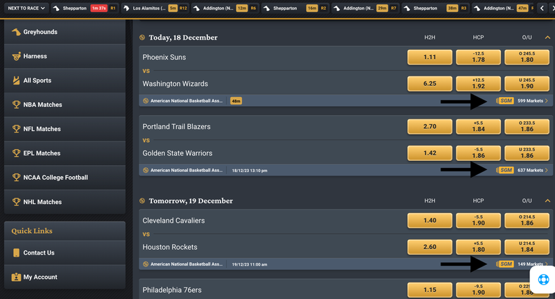Open 637 Markets for Trail Blazers game
555x299 pixels.
coord(532,170)
